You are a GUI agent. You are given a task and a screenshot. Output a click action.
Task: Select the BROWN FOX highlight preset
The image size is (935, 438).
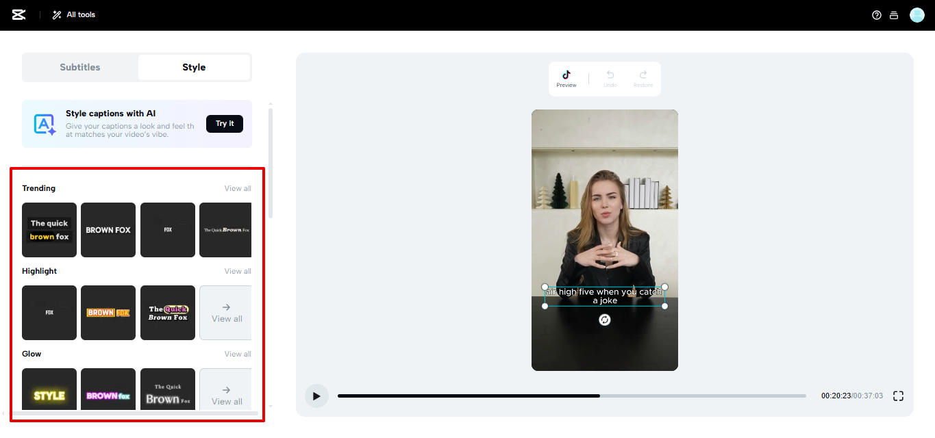[x=108, y=313]
